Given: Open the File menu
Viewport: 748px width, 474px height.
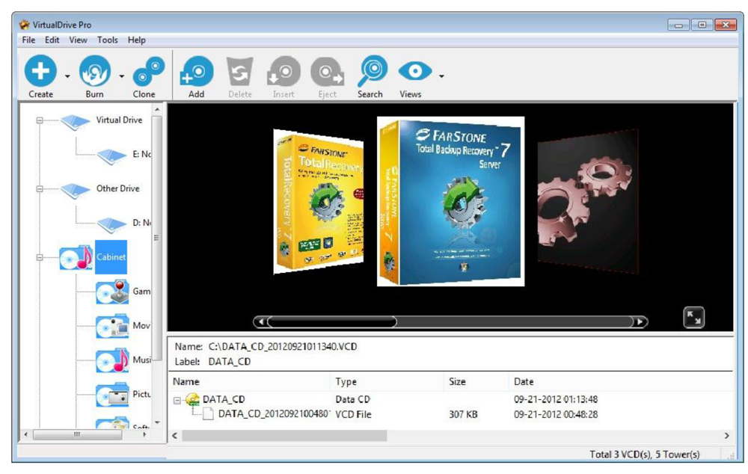Looking at the screenshot, I should point(28,40).
